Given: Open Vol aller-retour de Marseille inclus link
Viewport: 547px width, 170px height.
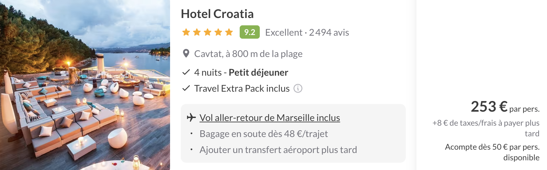Looking at the screenshot, I should 269,118.
